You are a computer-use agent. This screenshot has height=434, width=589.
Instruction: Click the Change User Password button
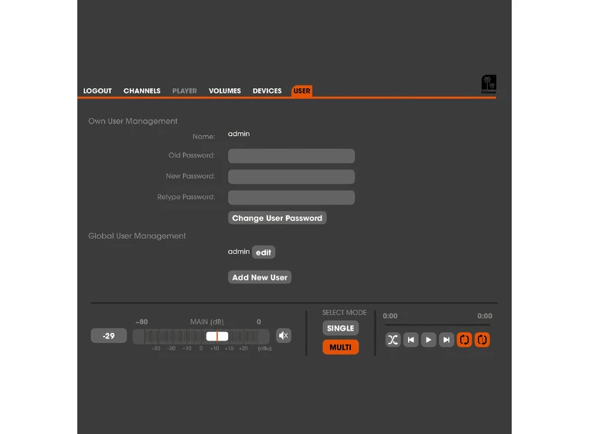click(277, 219)
